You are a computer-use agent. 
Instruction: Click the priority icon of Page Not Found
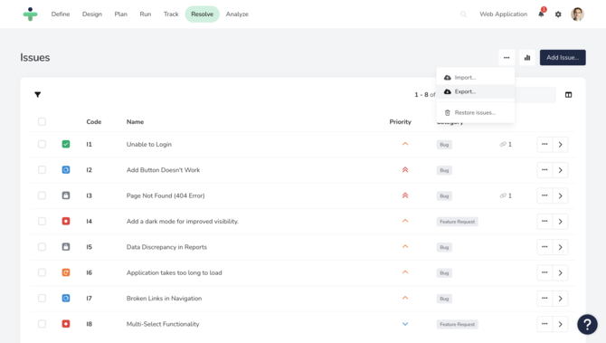click(405, 195)
